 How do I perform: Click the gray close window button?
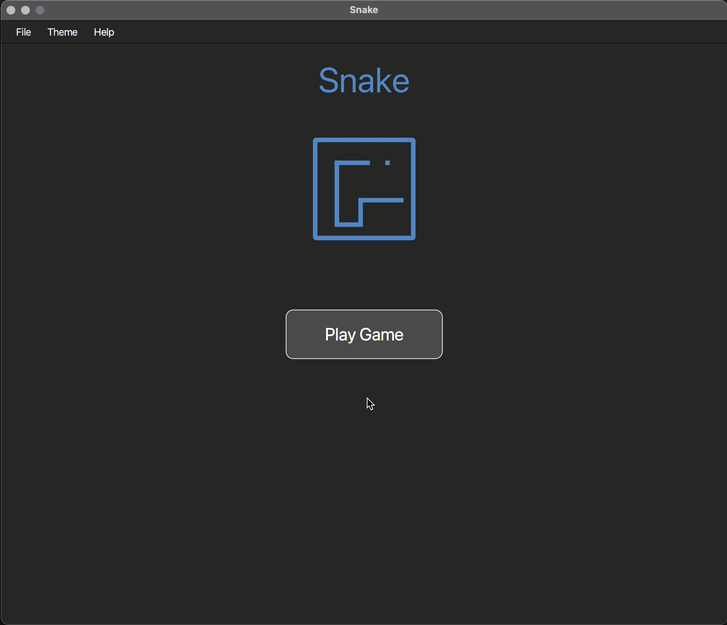tap(11, 10)
